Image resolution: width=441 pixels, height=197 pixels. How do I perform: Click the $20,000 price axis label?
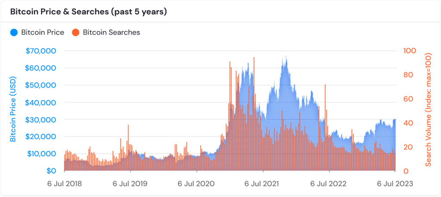[x=41, y=137]
